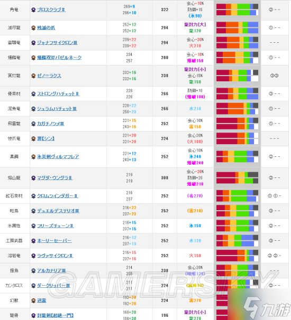
Task: Click the weapon icon beside ホーリーセーバー
Action: click(33, 241)
